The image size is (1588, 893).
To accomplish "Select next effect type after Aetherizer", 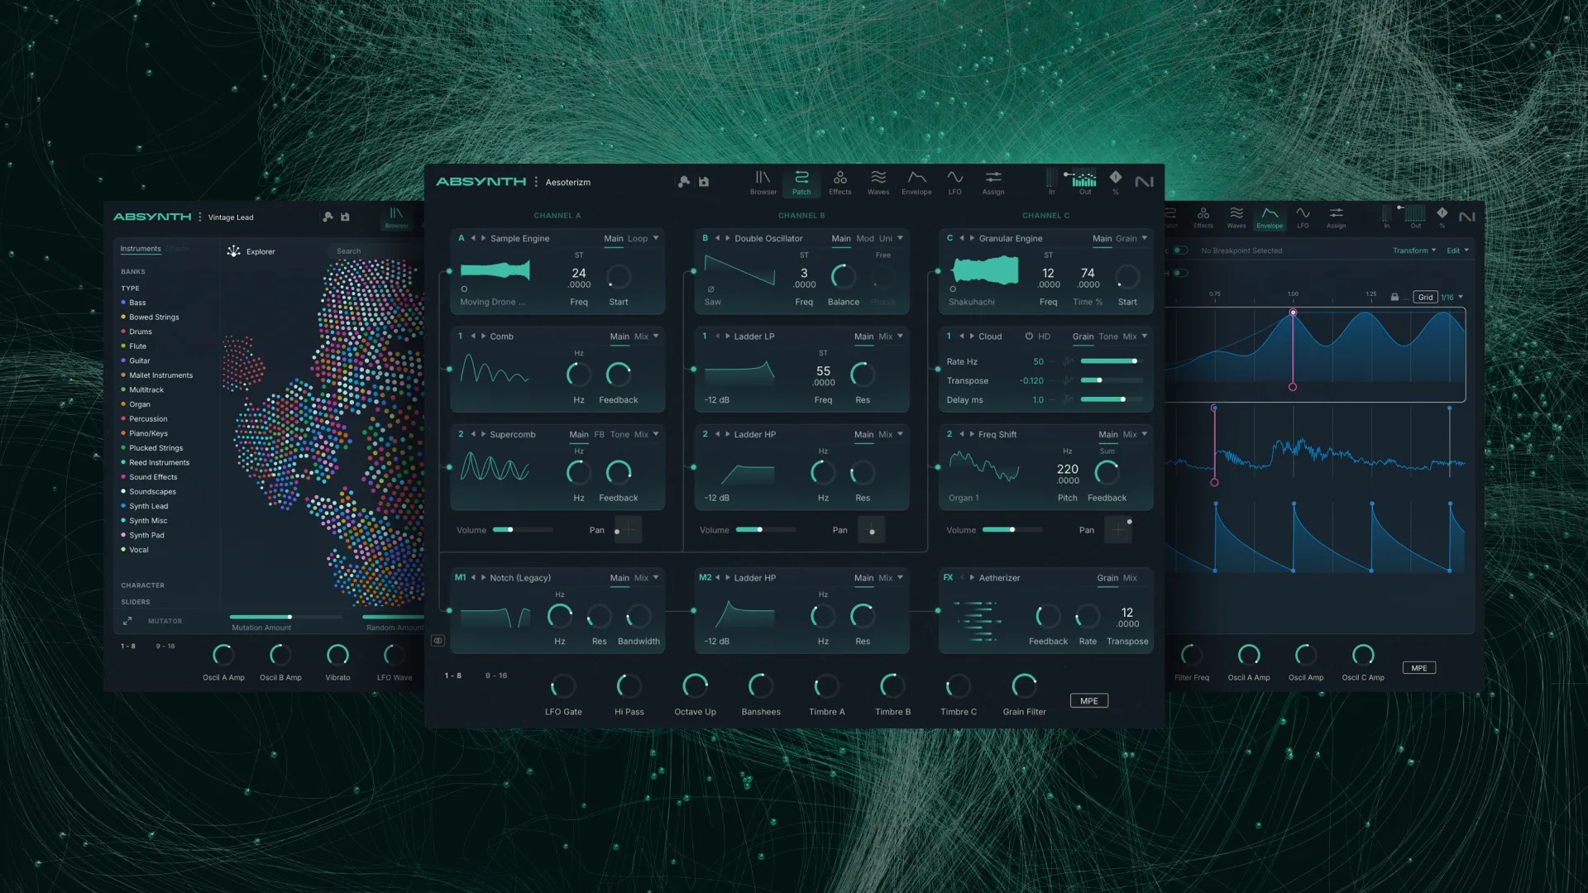I will (972, 578).
